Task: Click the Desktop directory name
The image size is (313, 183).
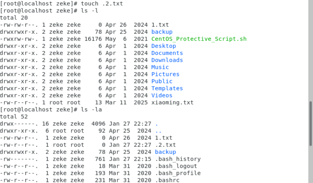Action: pos(163,46)
